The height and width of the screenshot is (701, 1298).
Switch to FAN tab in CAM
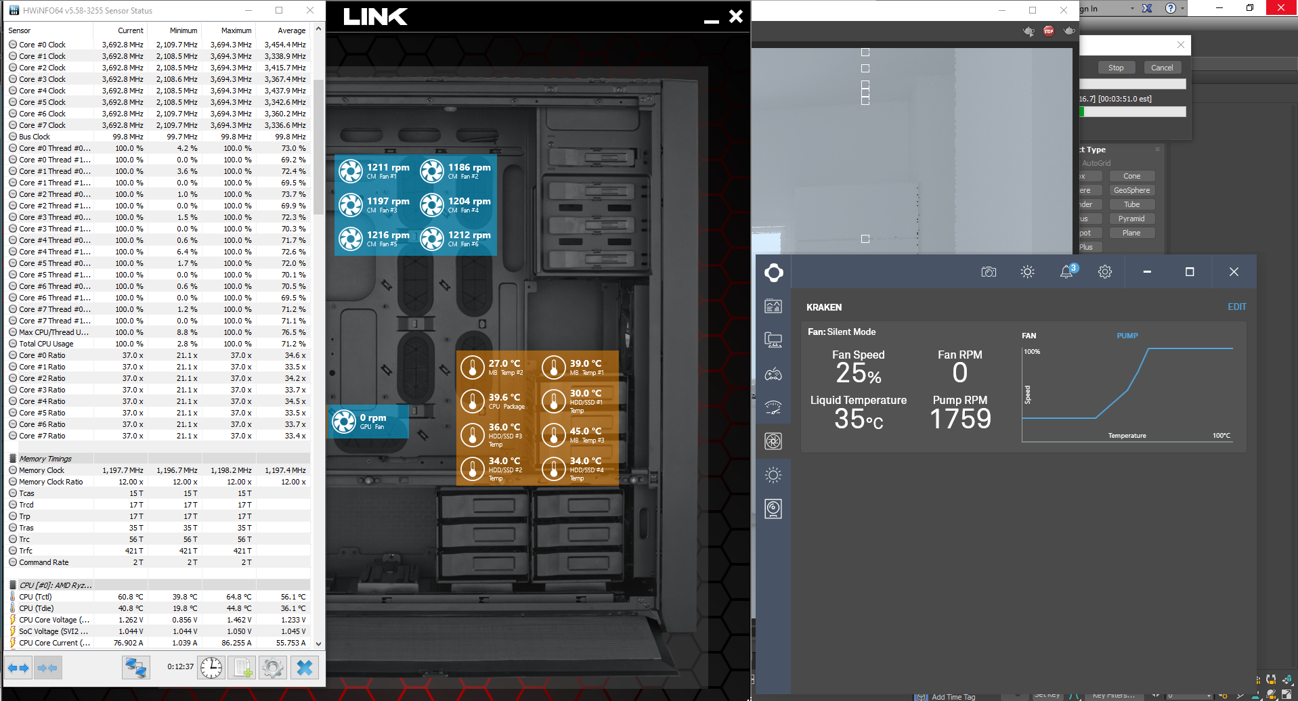[x=1029, y=336]
